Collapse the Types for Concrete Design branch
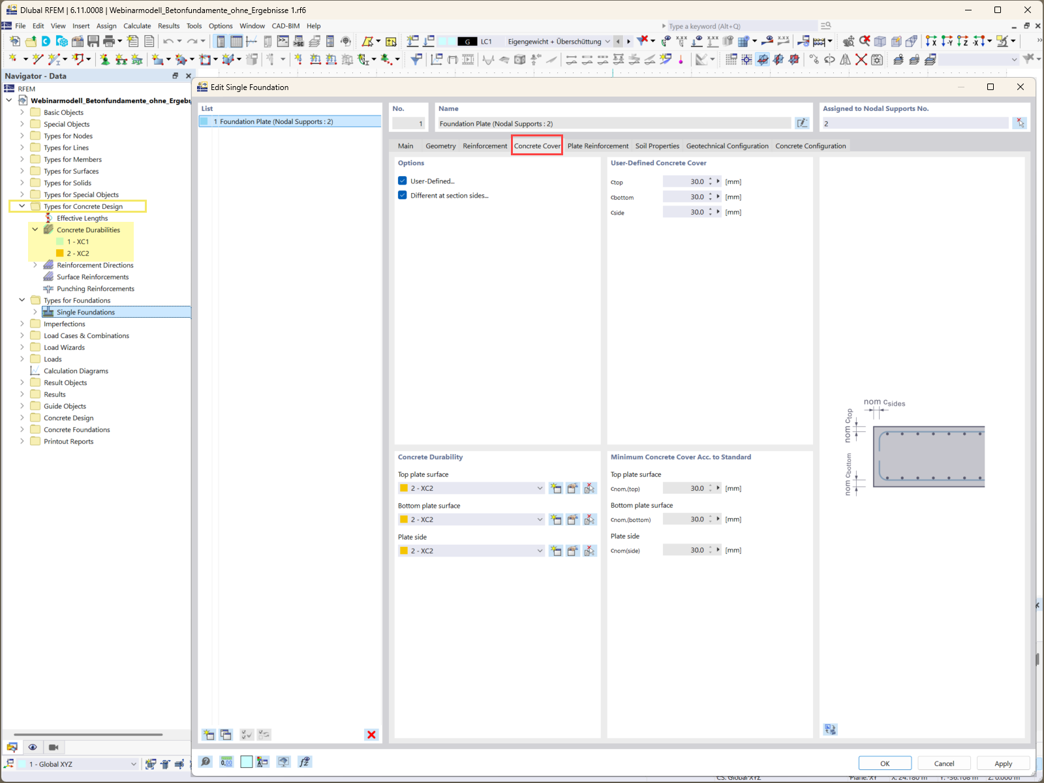 [22, 206]
